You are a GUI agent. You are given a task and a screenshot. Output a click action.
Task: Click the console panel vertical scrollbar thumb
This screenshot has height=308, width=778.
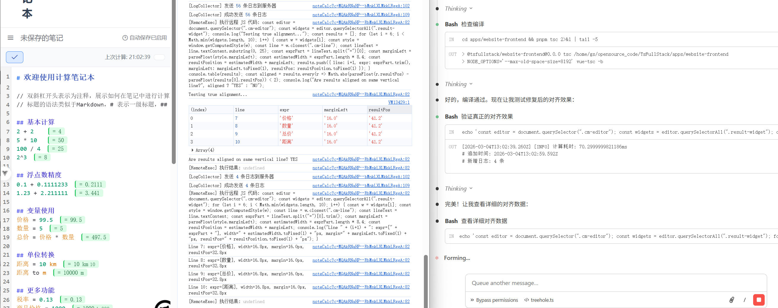[x=426, y=280]
